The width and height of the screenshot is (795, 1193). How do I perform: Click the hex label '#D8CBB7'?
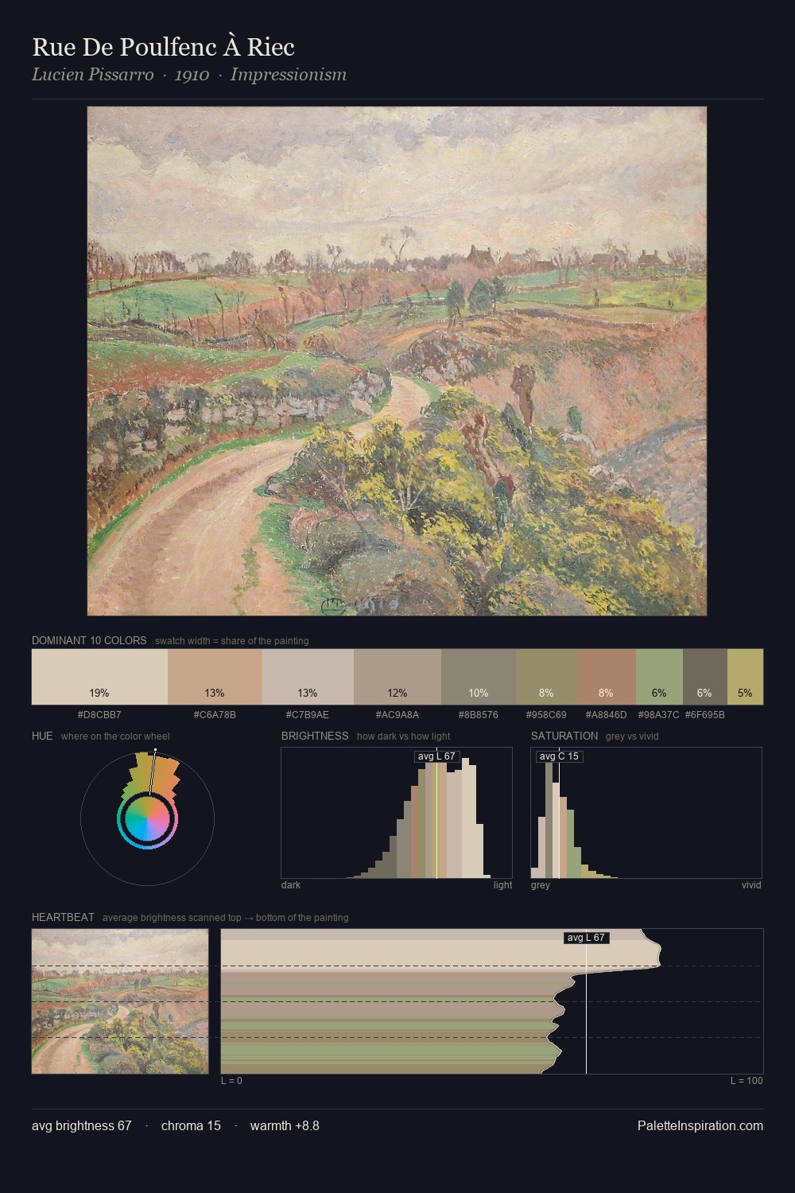coord(99,714)
